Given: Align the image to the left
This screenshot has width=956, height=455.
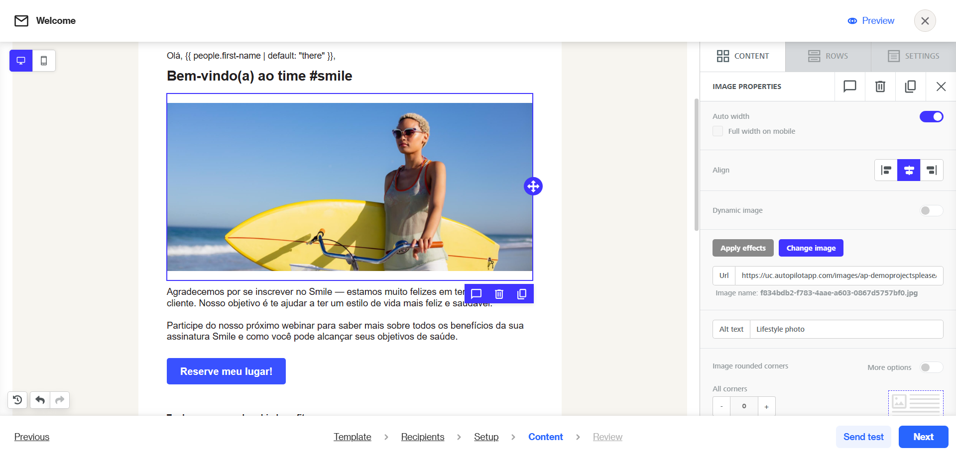Looking at the screenshot, I should pos(886,170).
